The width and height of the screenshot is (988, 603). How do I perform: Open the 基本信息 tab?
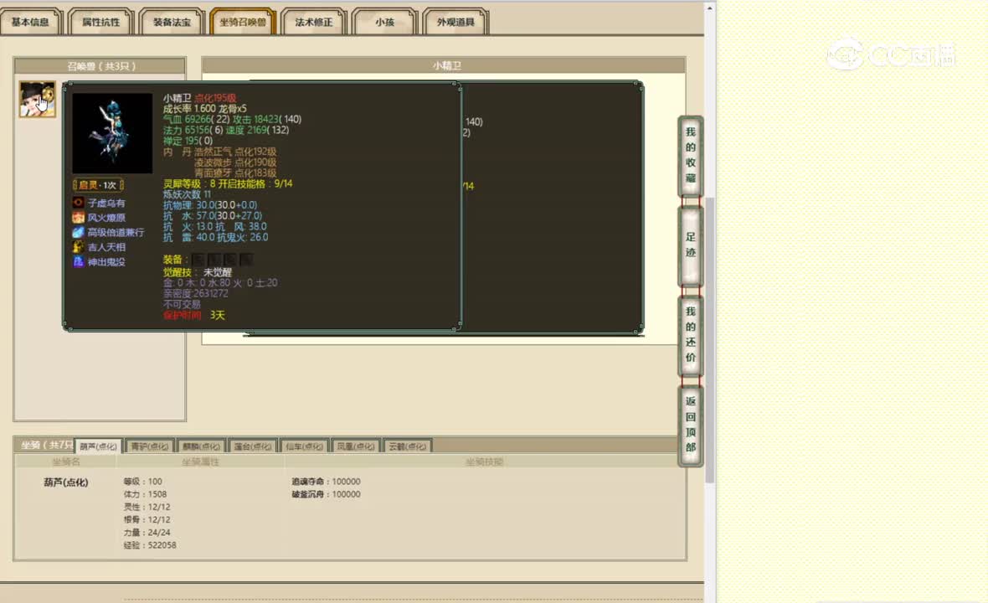click(29, 22)
